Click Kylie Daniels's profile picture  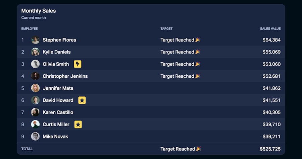(35, 52)
